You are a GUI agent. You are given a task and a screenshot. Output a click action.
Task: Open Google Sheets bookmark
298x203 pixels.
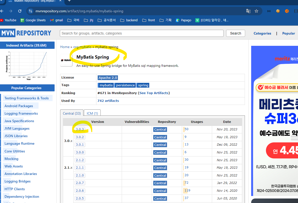(x=33, y=20)
